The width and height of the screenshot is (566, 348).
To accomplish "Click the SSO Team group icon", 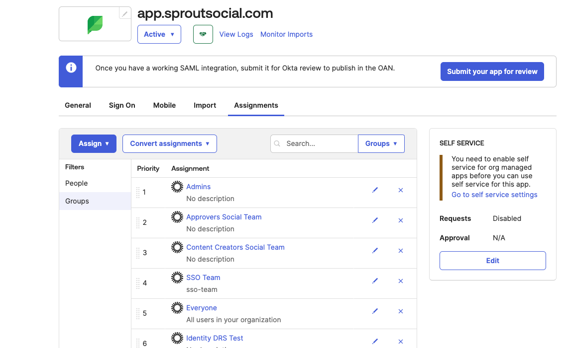I will (177, 277).
